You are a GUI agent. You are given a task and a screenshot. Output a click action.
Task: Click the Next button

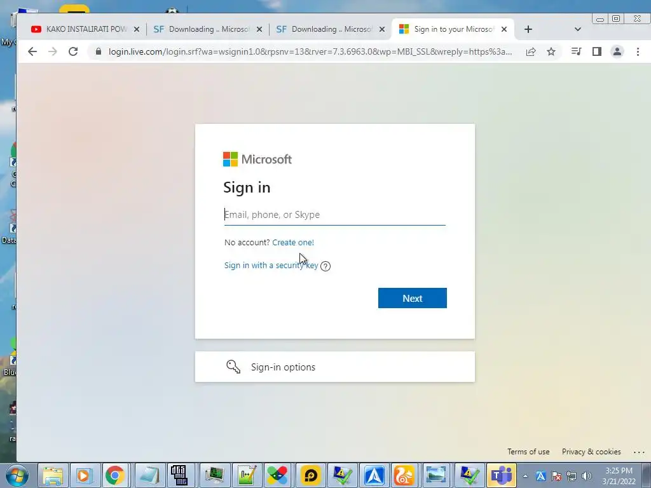[x=412, y=298]
